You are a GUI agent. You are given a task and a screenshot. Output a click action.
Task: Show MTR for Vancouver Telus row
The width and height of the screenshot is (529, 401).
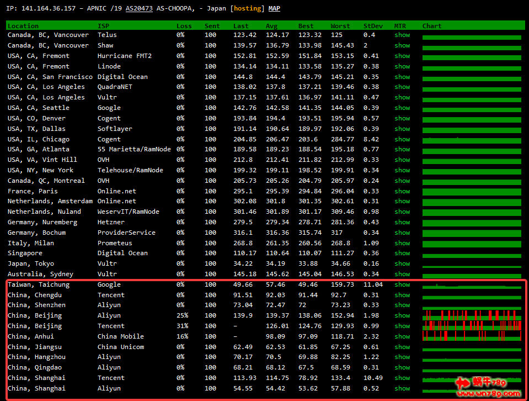click(x=402, y=35)
